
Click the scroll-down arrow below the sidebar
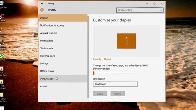coord(89,101)
